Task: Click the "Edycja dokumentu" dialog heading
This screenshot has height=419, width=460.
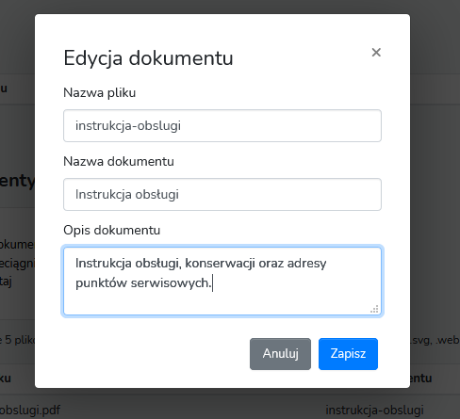Action: tap(148, 58)
